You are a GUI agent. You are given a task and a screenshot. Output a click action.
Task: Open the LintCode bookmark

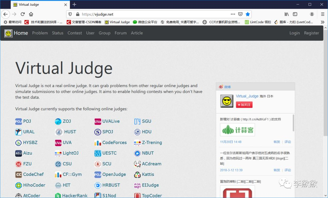pyautogui.click(x=258, y=22)
